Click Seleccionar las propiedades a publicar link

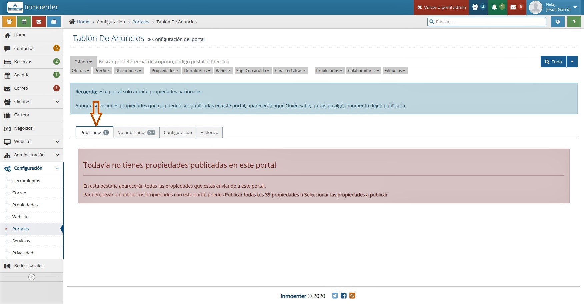tap(346, 195)
